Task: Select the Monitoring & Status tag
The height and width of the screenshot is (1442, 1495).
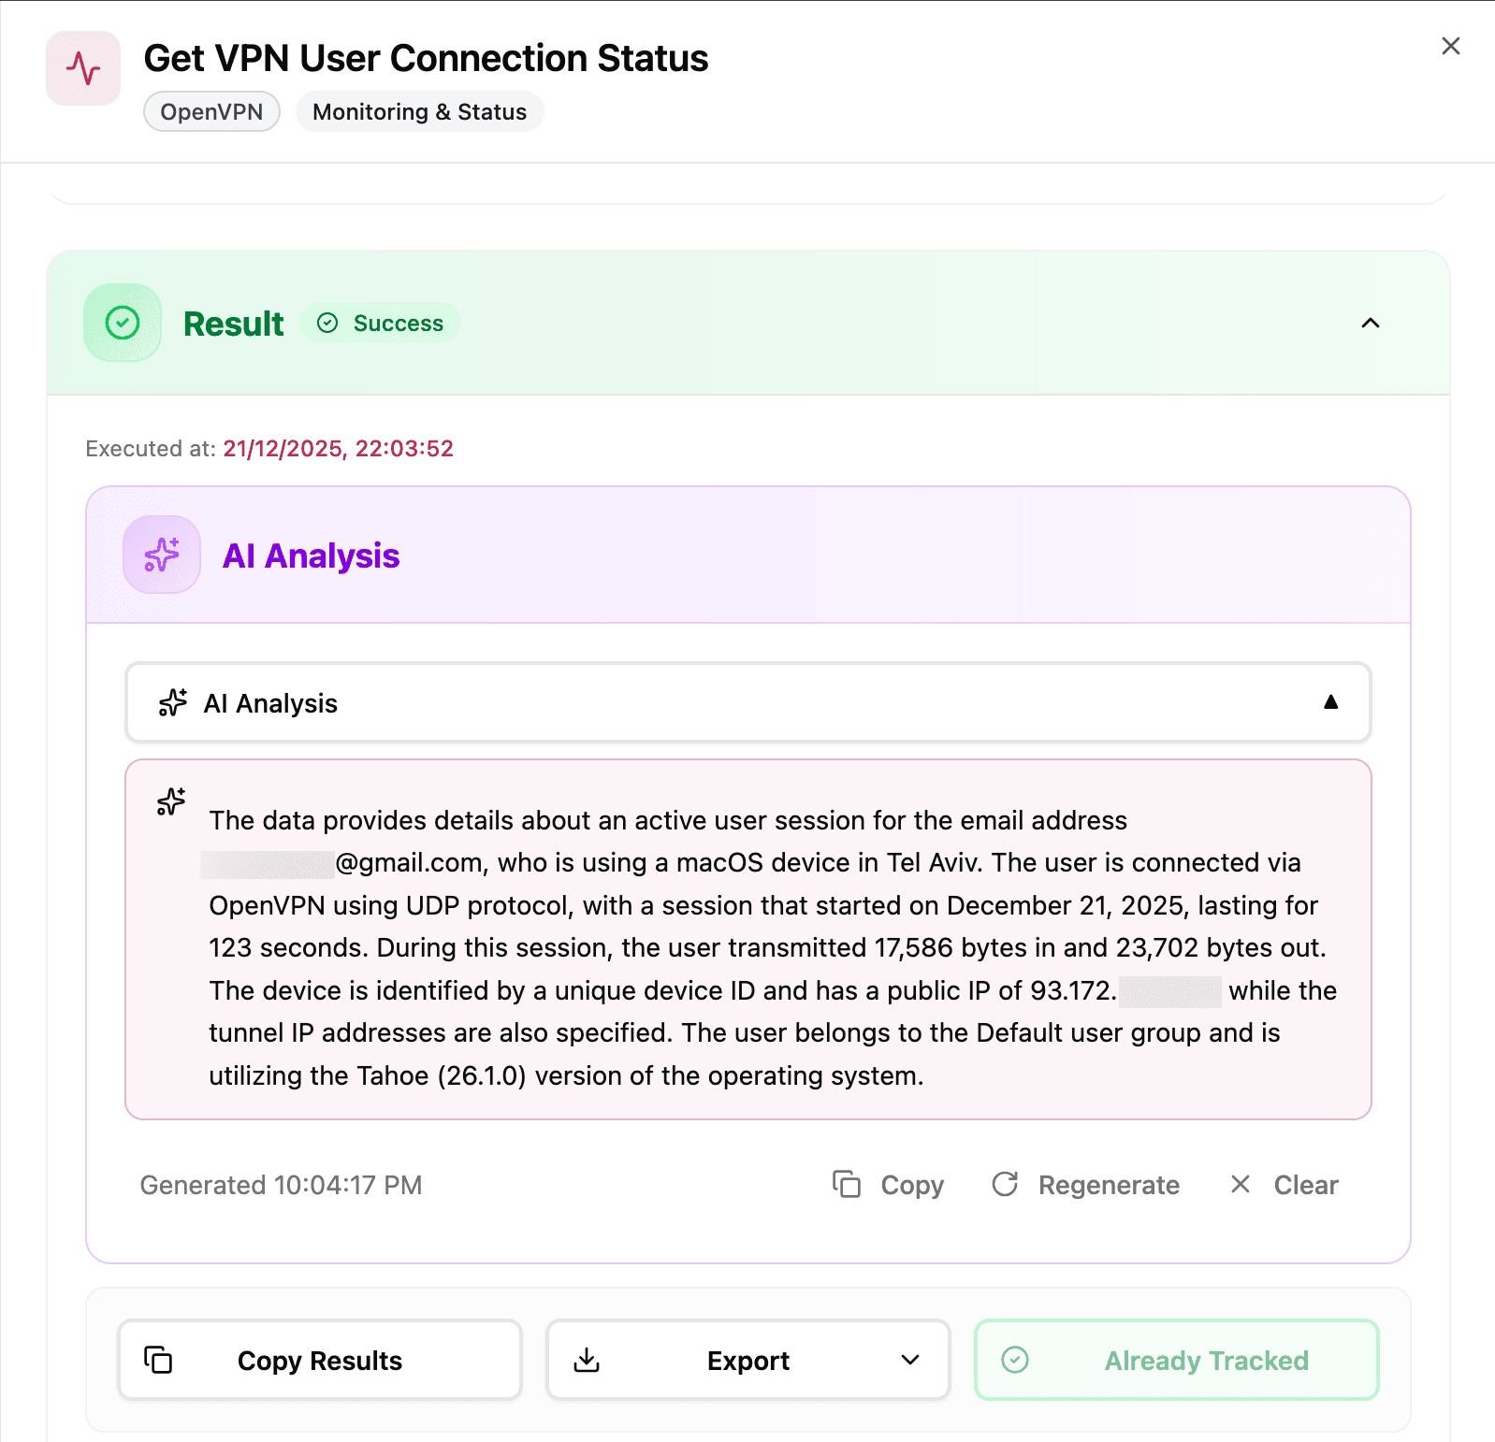Action: [418, 111]
